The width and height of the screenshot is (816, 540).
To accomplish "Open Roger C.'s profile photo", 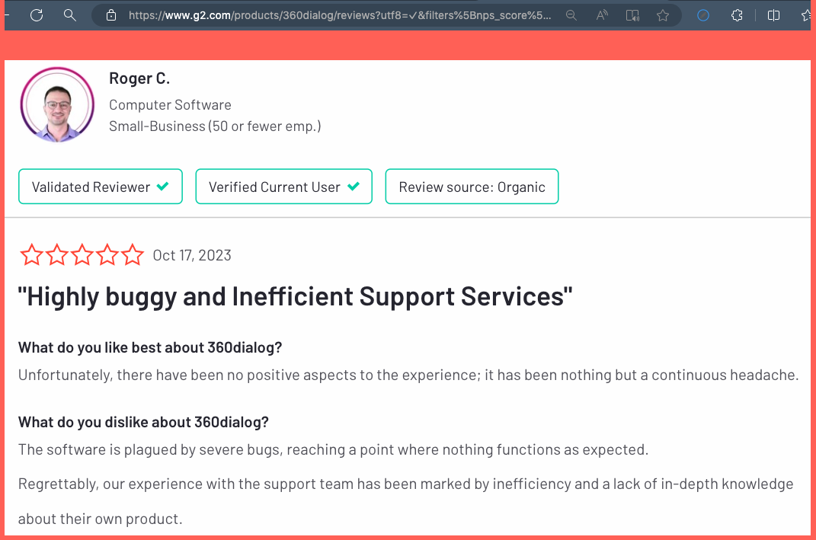I will click(x=57, y=104).
